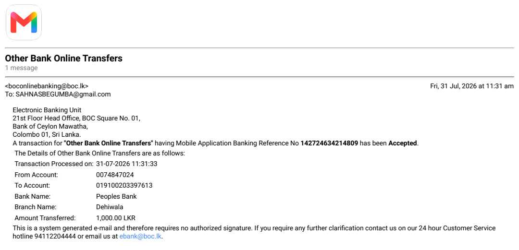Click the Colombo 01, Sri Lanka line
The width and height of the screenshot is (519, 250).
click(47, 135)
